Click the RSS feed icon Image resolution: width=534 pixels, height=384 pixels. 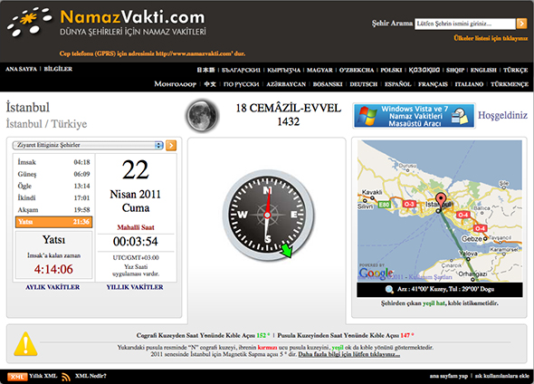pos(66,377)
